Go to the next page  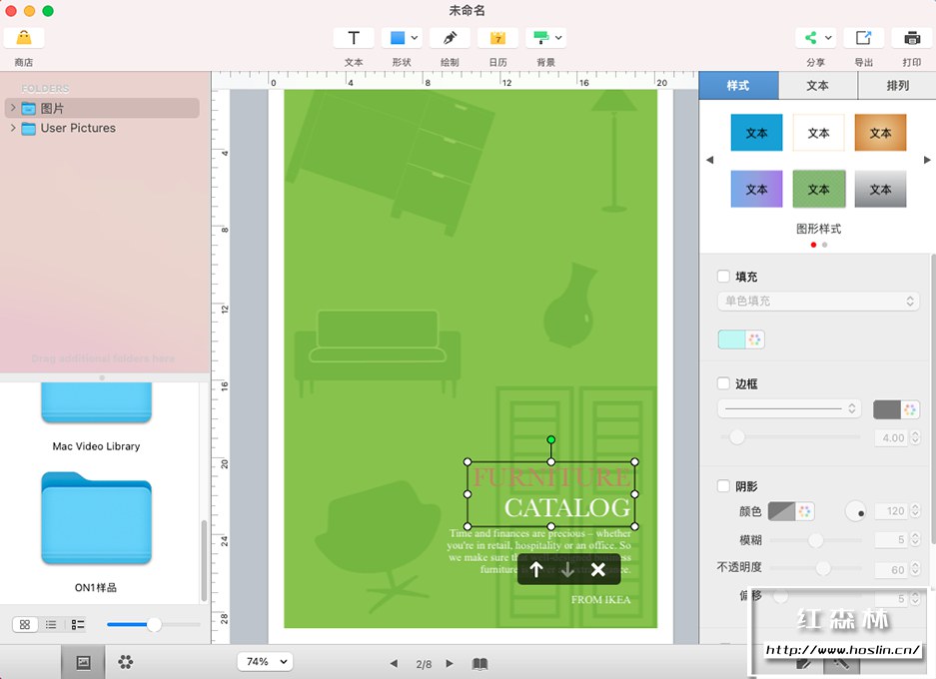(451, 663)
